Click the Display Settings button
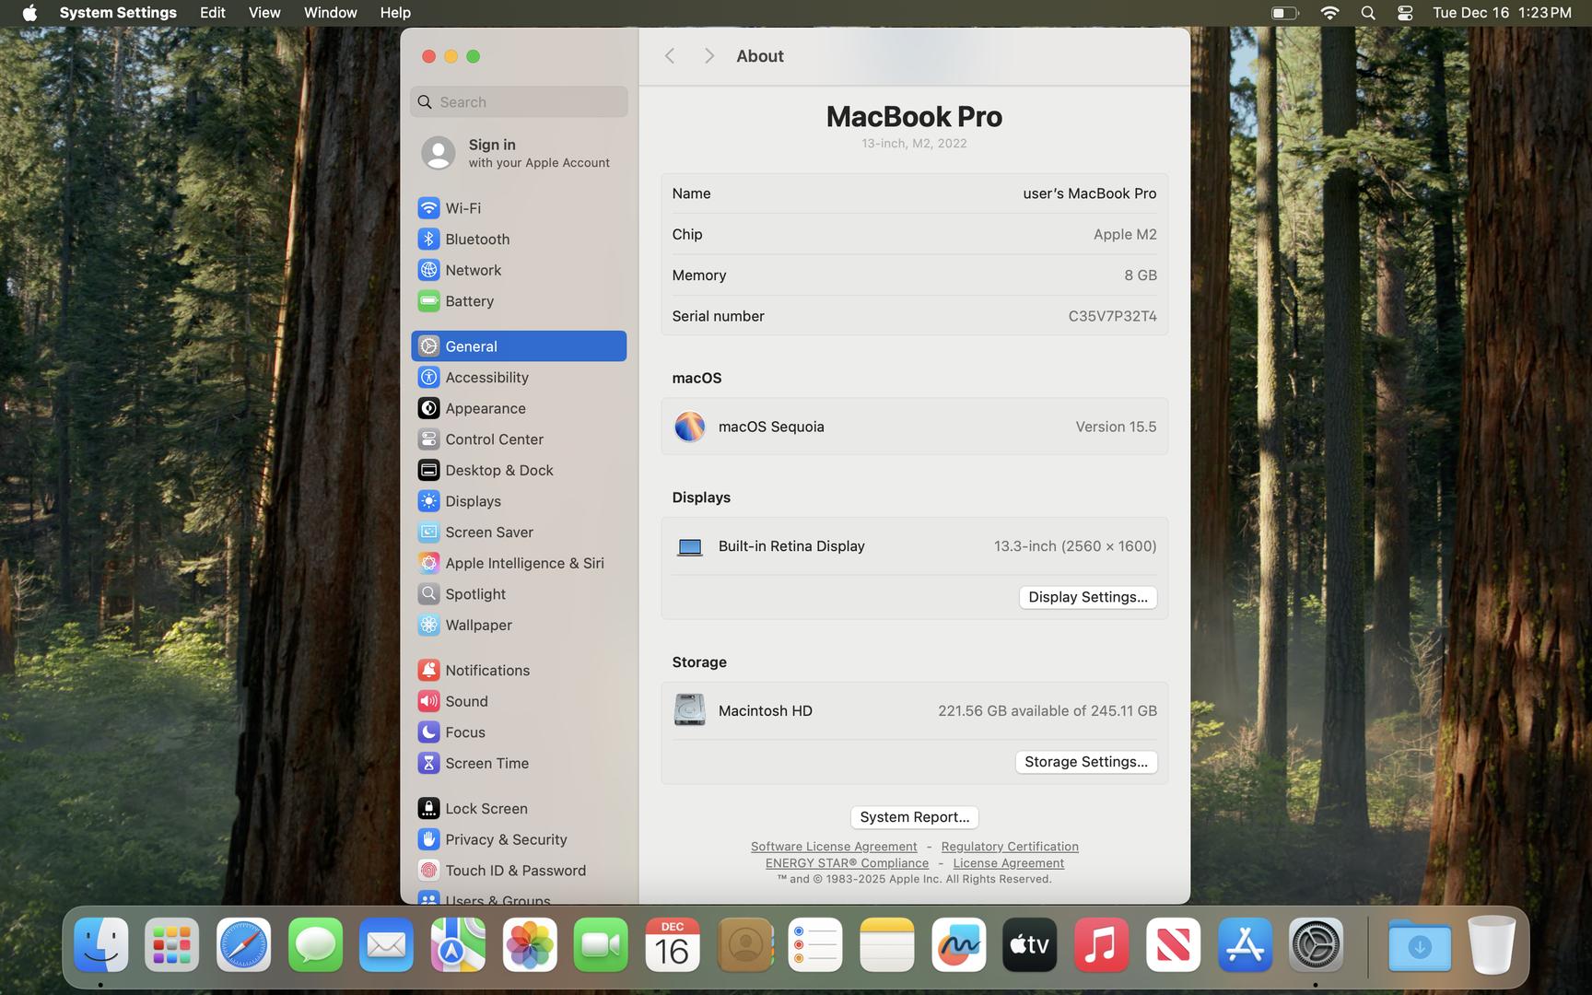This screenshot has width=1592, height=995. click(x=1087, y=597)
